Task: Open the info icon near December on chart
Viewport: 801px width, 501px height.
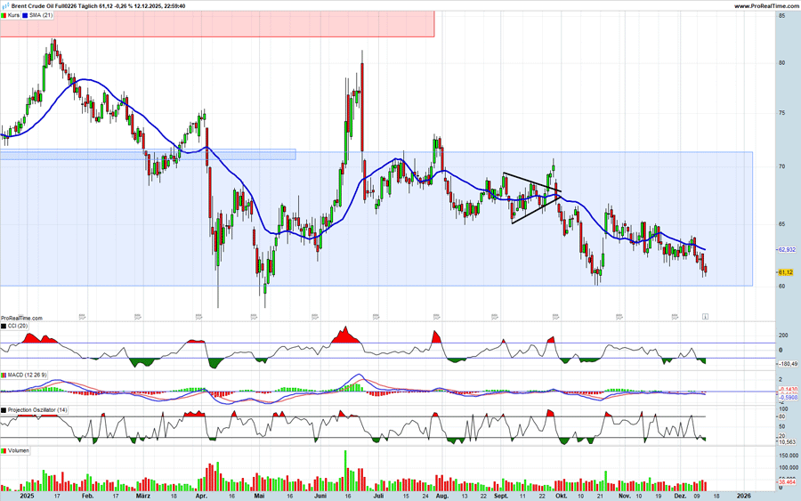Action: (705, 315)
